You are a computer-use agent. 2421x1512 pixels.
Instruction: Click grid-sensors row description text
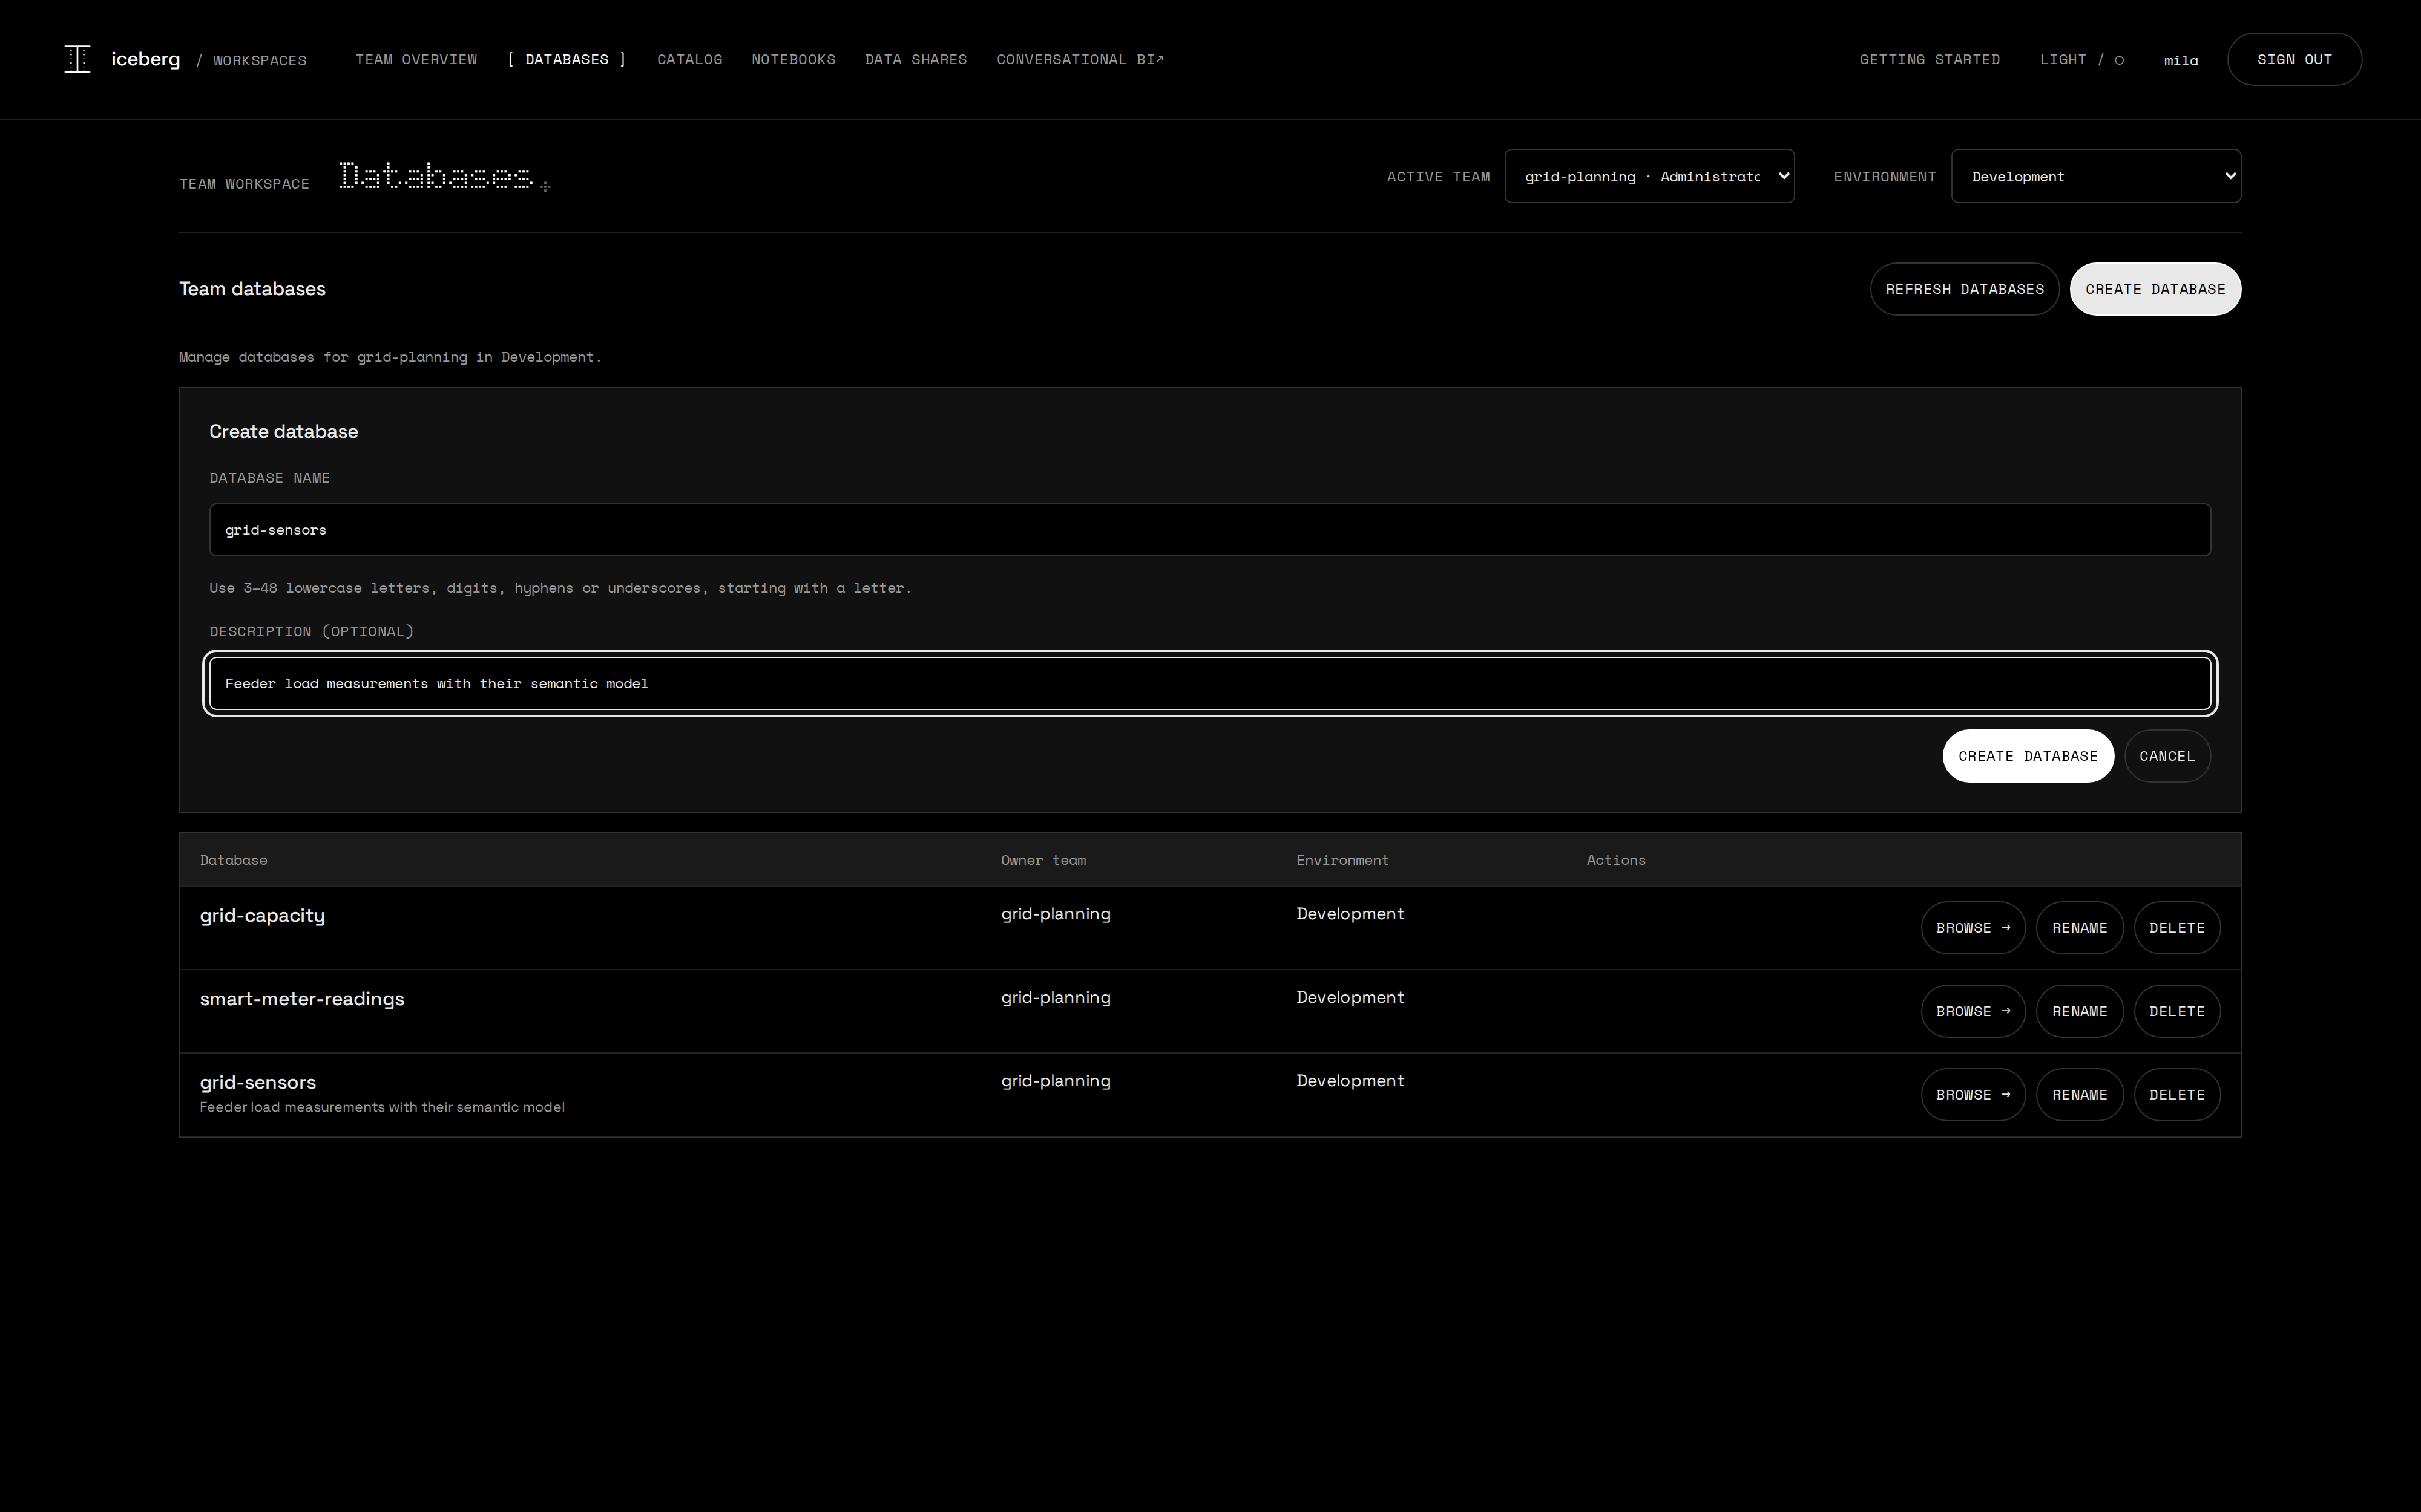382,1107
